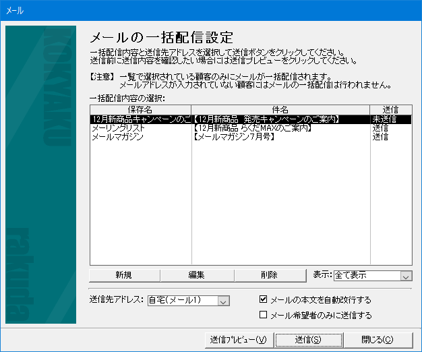Expand the 送信先アドレス dropdown
Screen dimensions: 422x352
(x=224, y=301)
